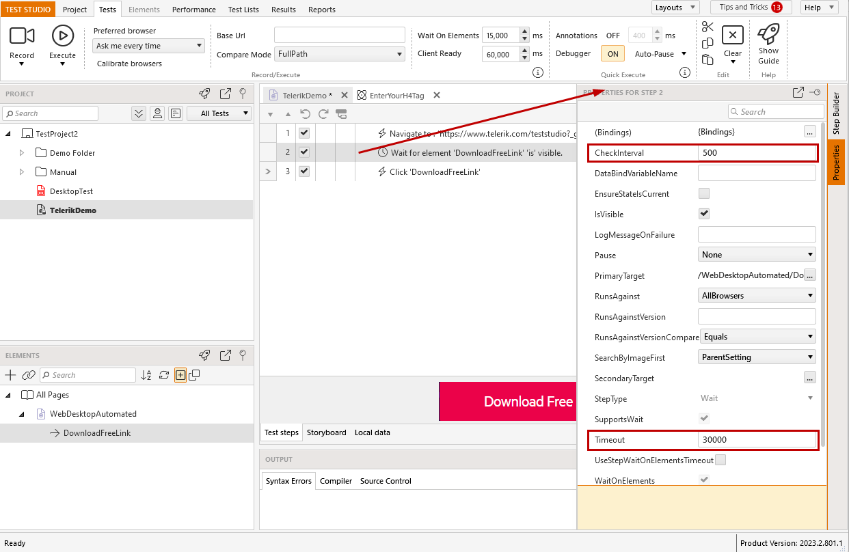Open the Results ribbon tab
The image size is (849, 552).
pos(283,10)
